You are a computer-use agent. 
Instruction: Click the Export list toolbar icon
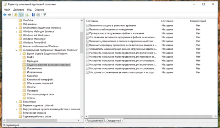point(27,15)
